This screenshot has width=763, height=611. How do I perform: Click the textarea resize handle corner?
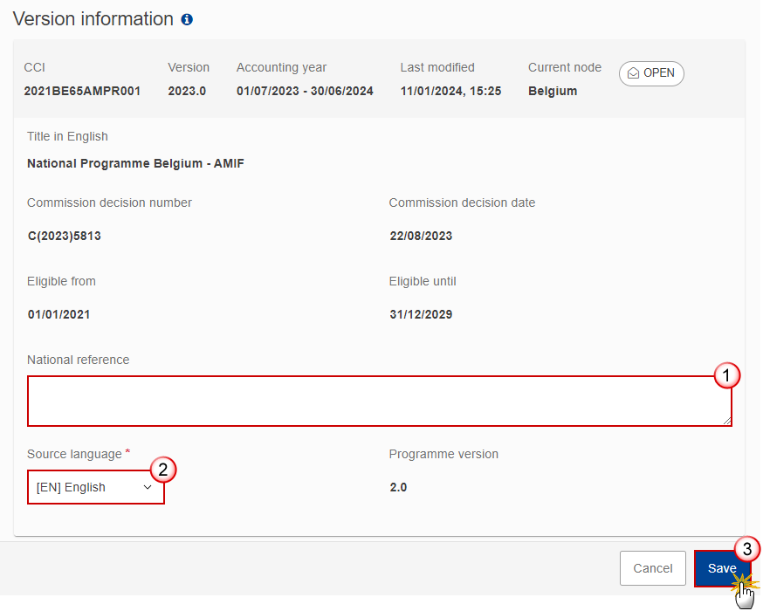(727, 422)
